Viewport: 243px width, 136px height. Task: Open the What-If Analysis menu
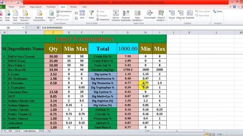click(161, 15)
